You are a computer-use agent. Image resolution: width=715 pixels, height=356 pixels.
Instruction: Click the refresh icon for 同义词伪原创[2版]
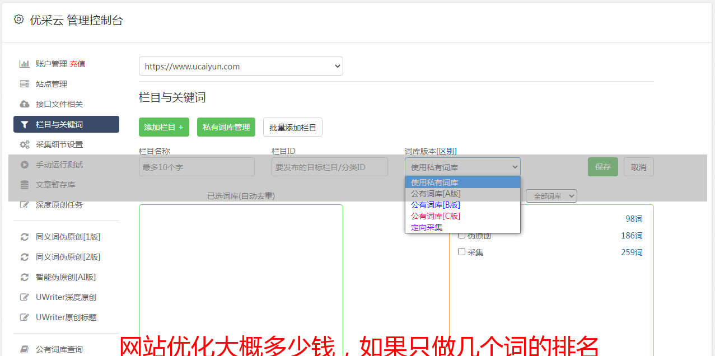25,257
